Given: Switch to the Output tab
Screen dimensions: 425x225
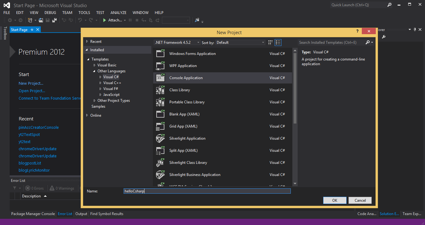Looking at the screenshot, I should pos(81,214).
